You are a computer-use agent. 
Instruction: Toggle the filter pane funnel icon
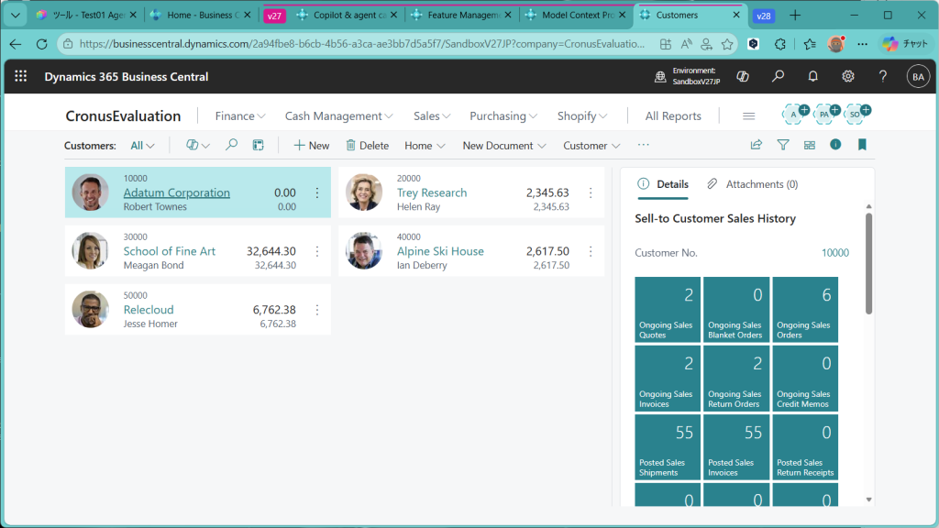point(783,145)
